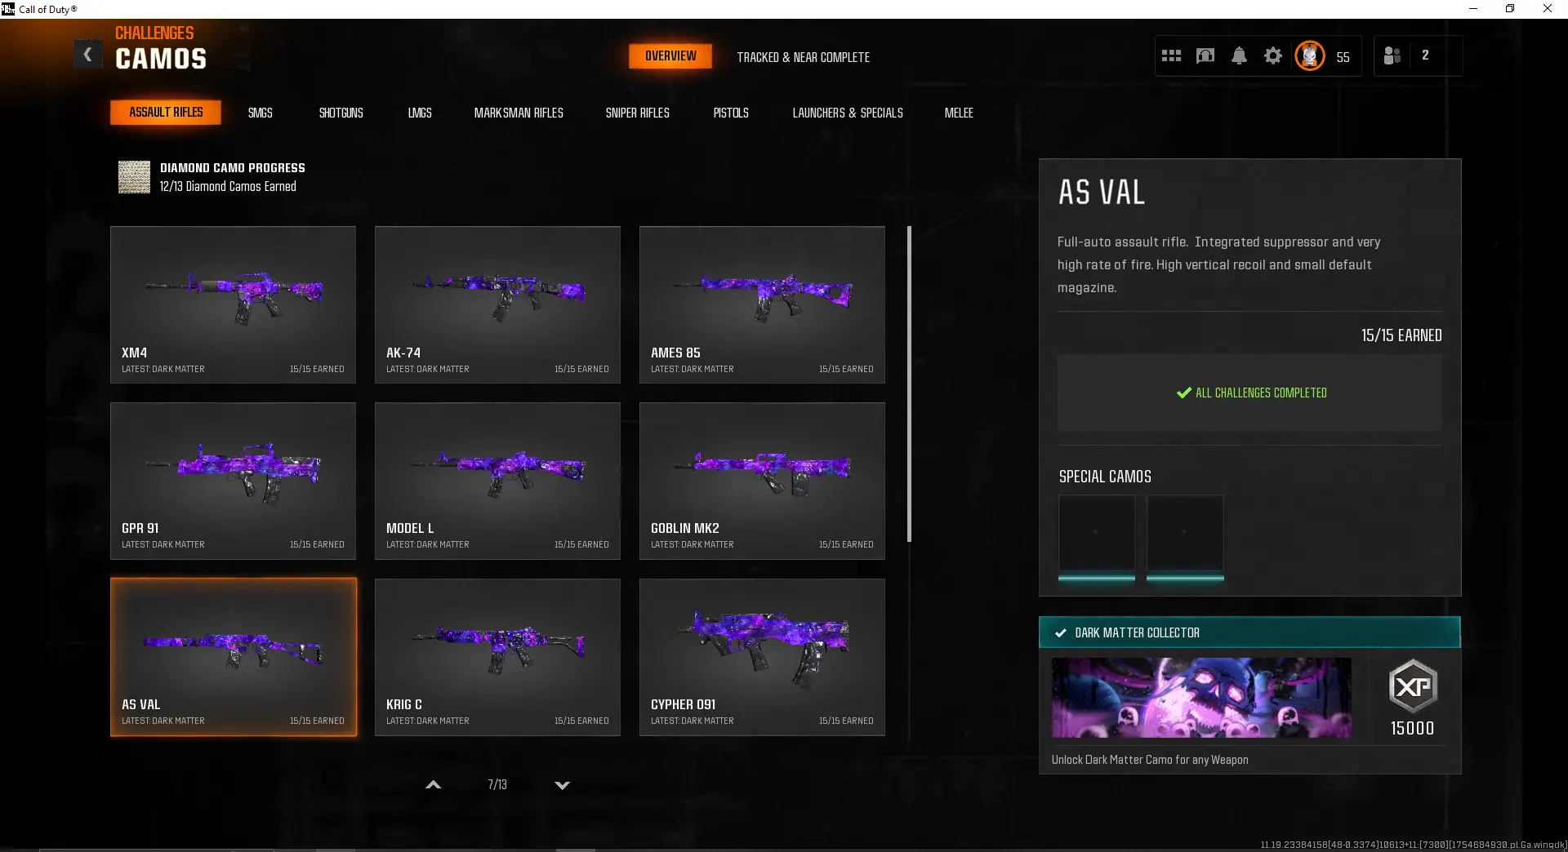Screen dimensions: 1568x852
Task: Click the AS VAL detail title
Action: pos(1102,193)
